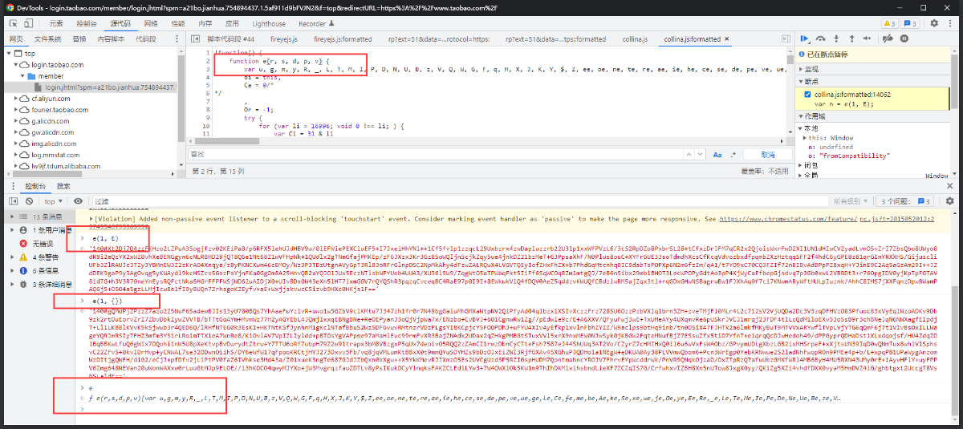Close the collina.js:formatted tab
Image resolution: width=963 pixels, height=429 pixels.
click(x=728, y=38)
